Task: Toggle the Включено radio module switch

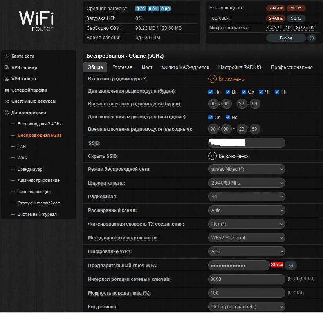Action: click(213, 79)
